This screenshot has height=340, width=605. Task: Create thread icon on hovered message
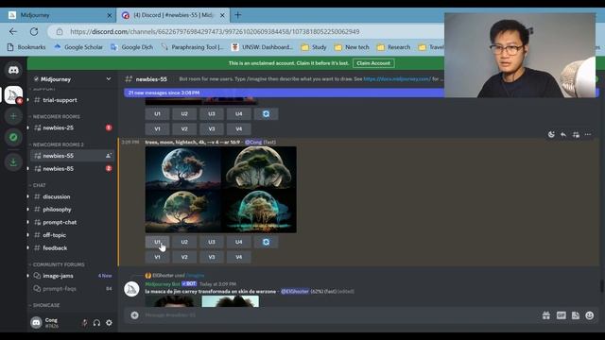576,134
